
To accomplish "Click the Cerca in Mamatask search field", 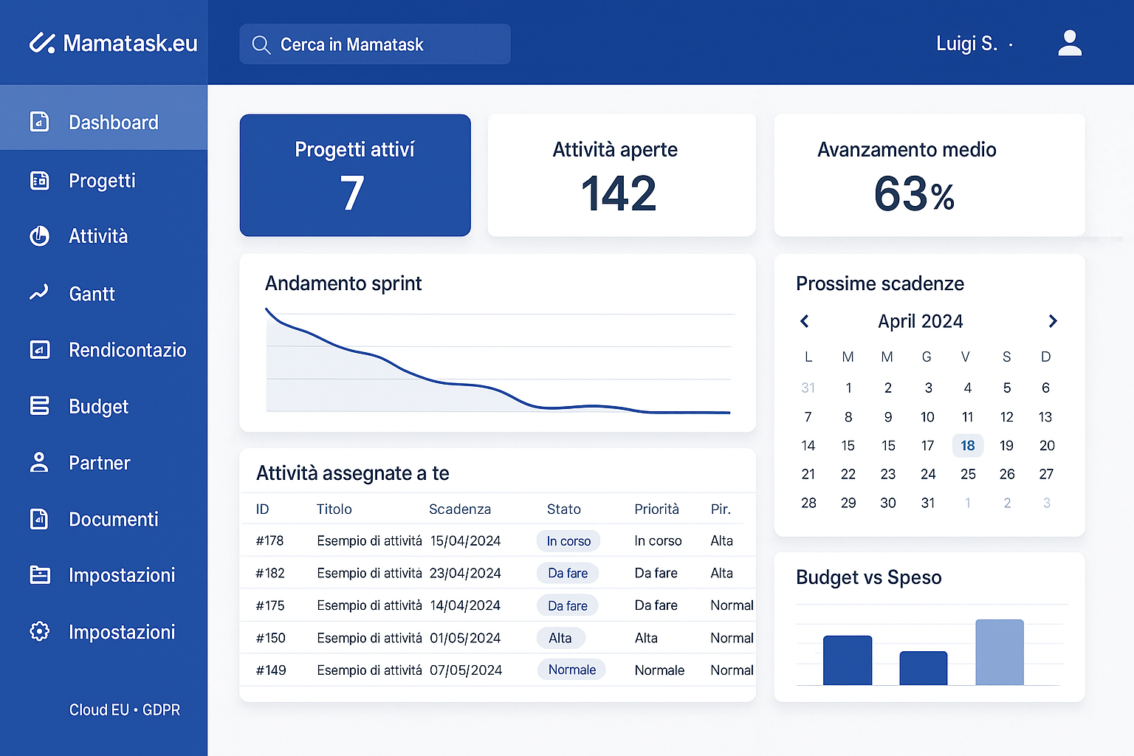I will [384, 45].
